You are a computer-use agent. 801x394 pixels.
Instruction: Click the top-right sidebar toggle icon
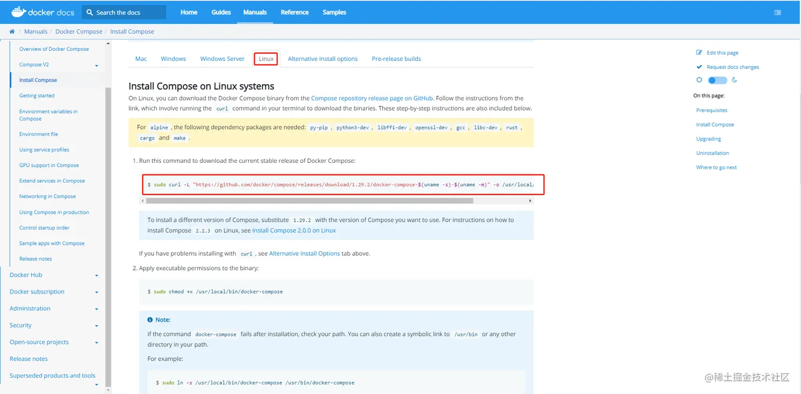[x=778, y=12]
